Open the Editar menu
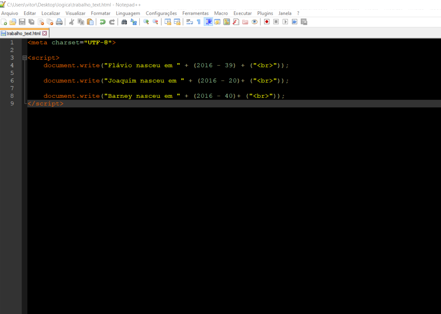 click(30, 13)
